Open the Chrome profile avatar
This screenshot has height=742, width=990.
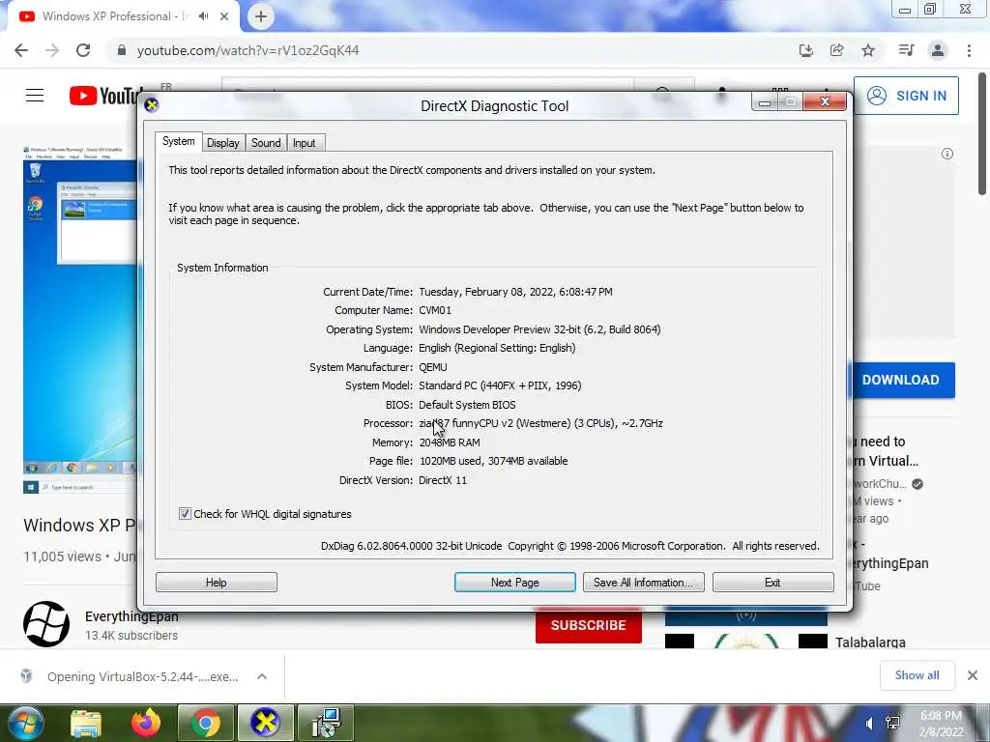click(938, 50)
